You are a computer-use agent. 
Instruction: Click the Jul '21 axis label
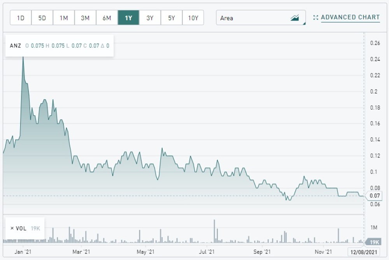tap(207, 252)
